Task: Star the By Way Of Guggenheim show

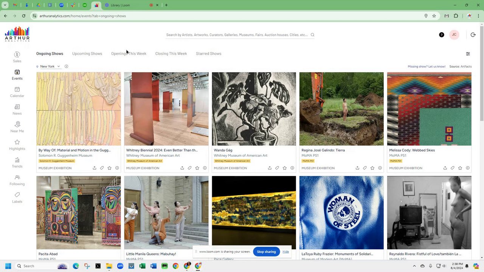Action: [x=109, y=168]
